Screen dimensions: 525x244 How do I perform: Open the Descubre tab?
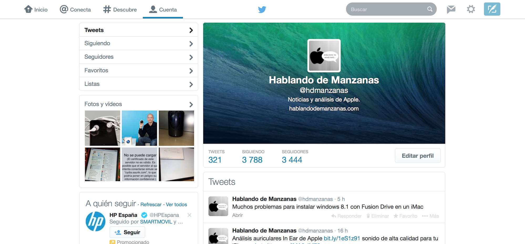tap(120, 9)
